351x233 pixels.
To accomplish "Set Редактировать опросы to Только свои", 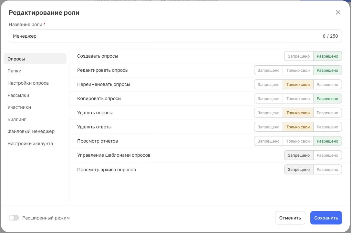I will (298, 70).
